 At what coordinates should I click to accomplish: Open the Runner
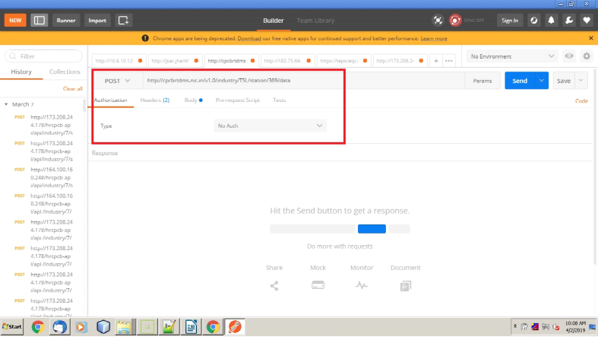[66, 21]
